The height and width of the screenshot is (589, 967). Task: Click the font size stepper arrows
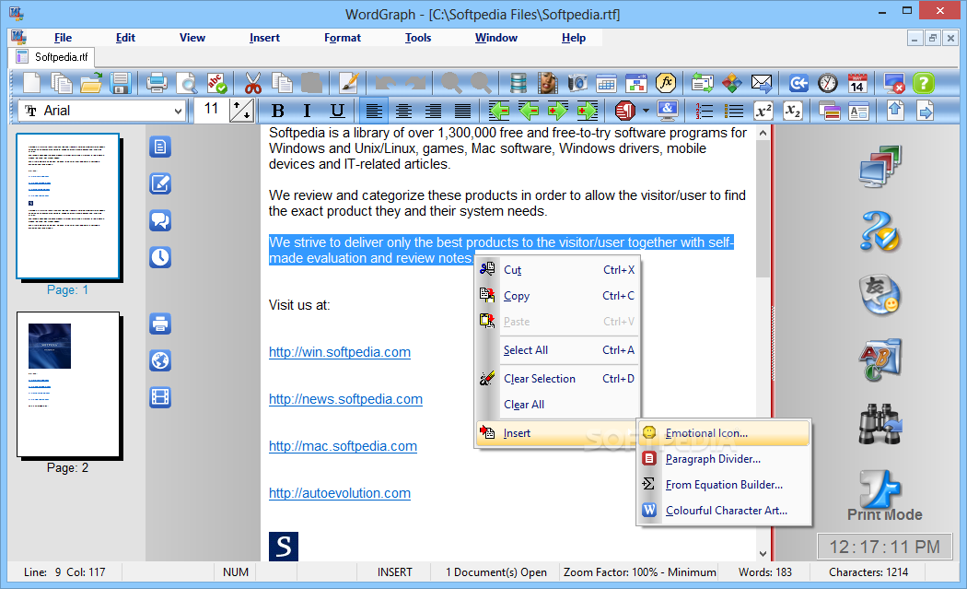(x=241, y=111)
